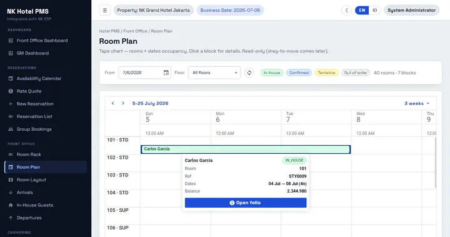Screen dimensions: 450x237
Task: Click New Reservation plus icon
Action: pos(11,104)
